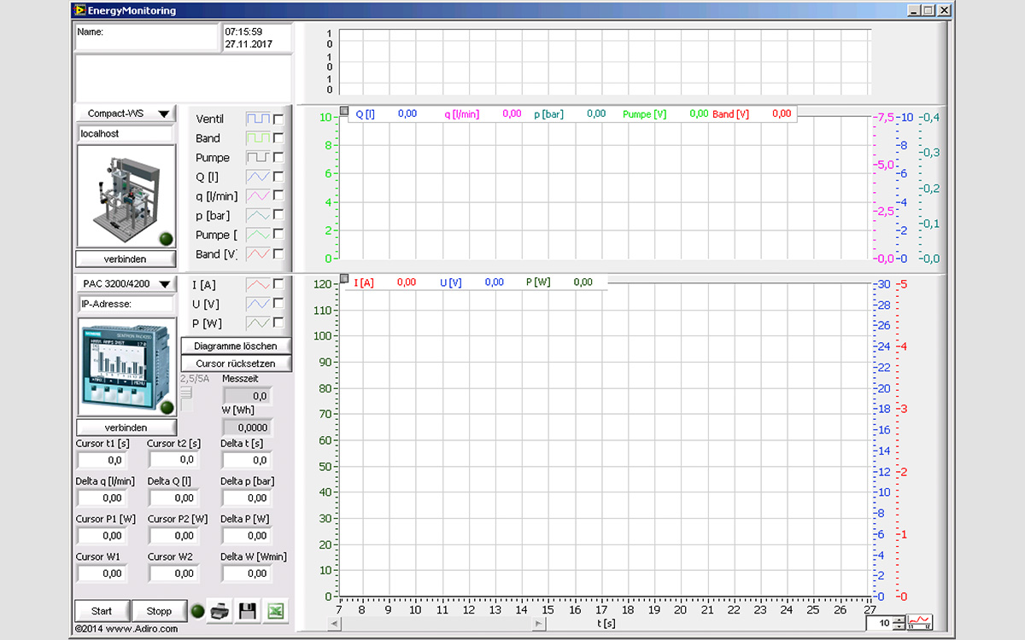Click the red I [A] plot style icon
Image resolution: width=1025 pixels, height=640 pixels.
[x=257, y=284]
